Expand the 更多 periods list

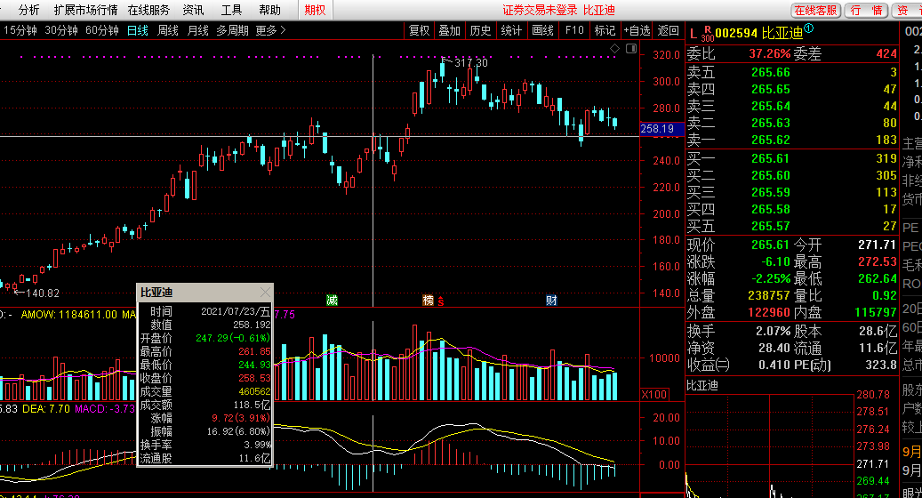[270, 30]
